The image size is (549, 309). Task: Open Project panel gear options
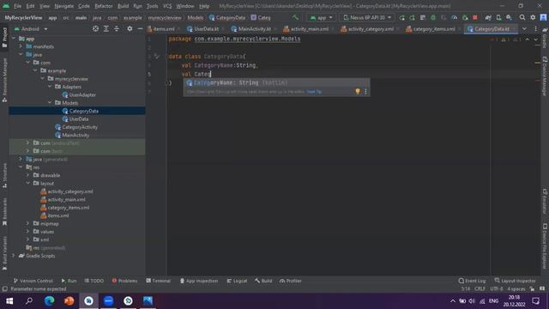tap(130, 28)
